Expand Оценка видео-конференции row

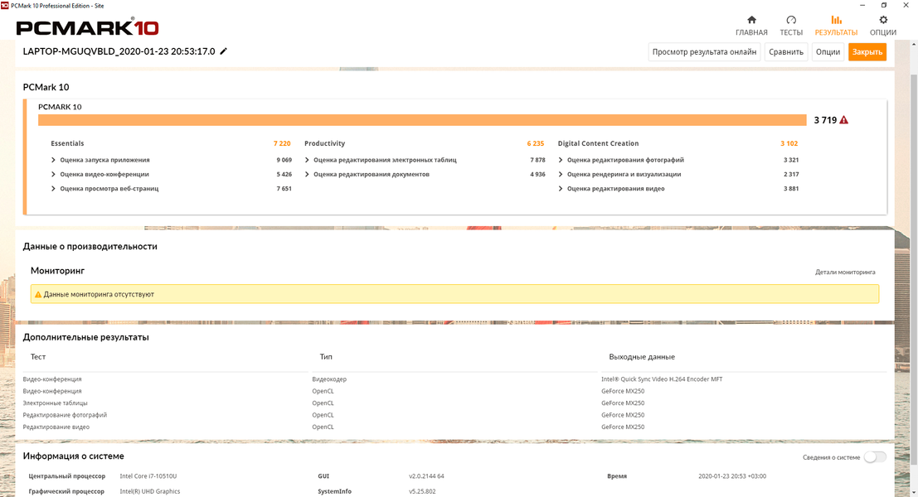pos(53,174)
